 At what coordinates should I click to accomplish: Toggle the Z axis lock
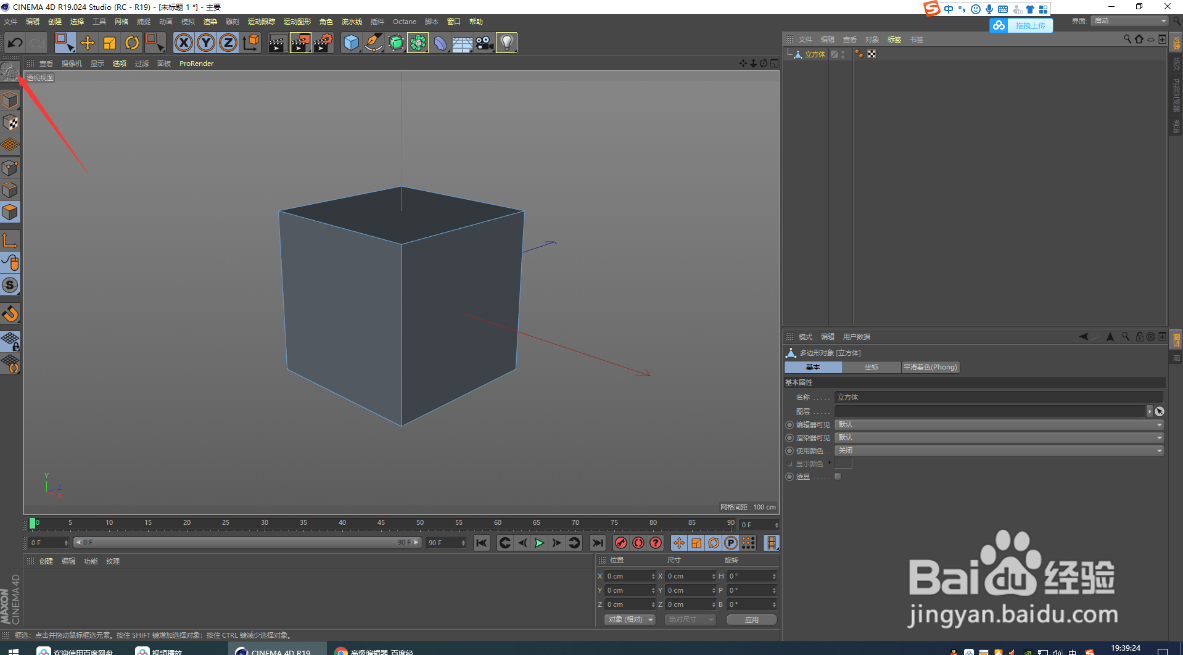[228, 43]
